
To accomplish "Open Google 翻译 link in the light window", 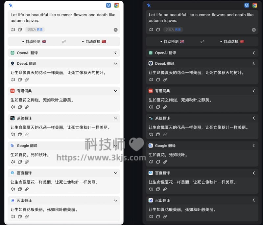I will click(27, 162).
